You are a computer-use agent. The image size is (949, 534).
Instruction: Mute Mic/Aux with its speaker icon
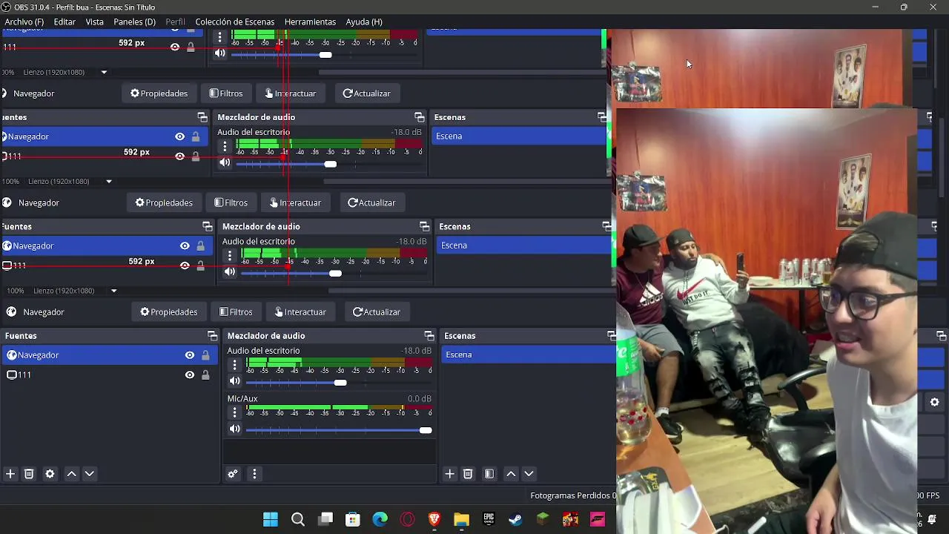234,429
